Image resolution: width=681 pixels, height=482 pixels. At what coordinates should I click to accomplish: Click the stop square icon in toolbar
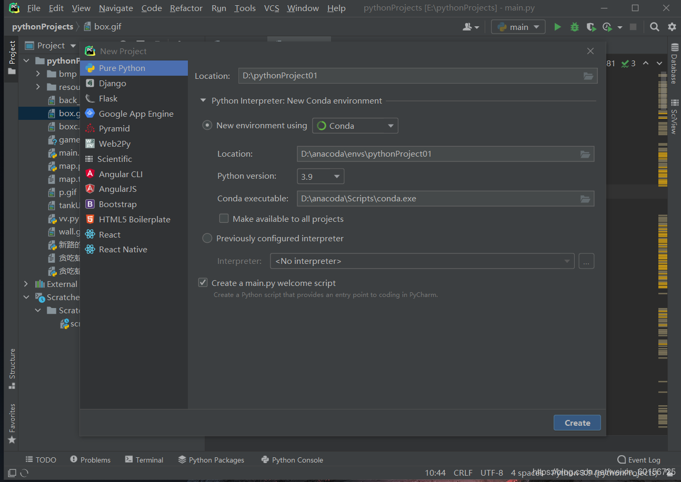click(x=633, y=27)
